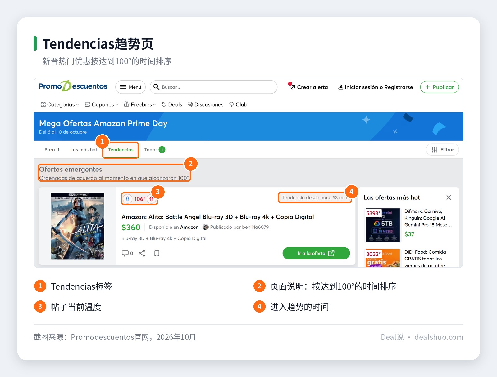Viewport: 497px width, 377px height.
Task: Open the Club section
Action: 238,104
